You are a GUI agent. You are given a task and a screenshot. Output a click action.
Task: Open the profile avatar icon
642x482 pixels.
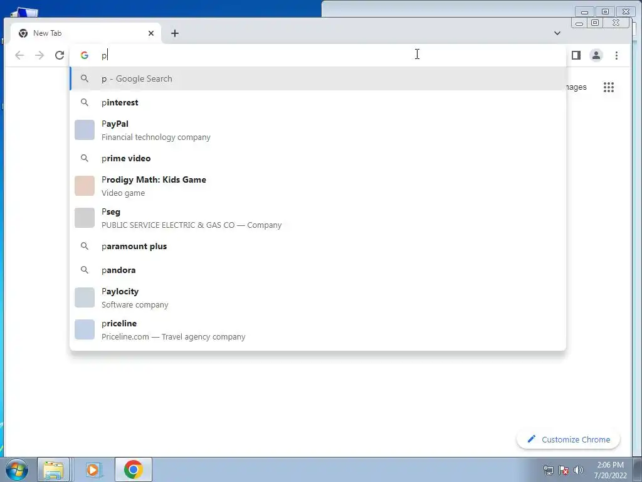tap(596, 55)
